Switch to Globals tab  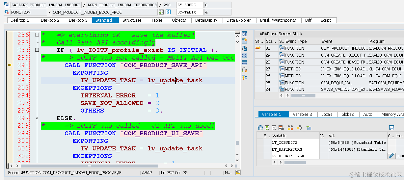(348, 114)
